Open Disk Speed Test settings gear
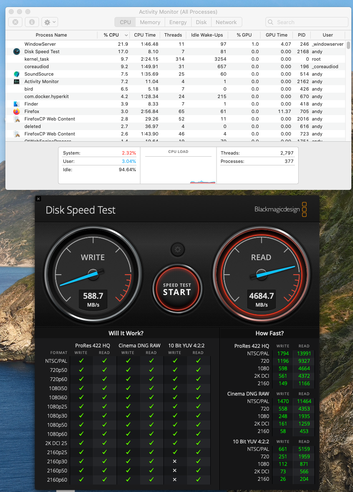353x492 pixels. pyautogui.click(x=178, y=250)
